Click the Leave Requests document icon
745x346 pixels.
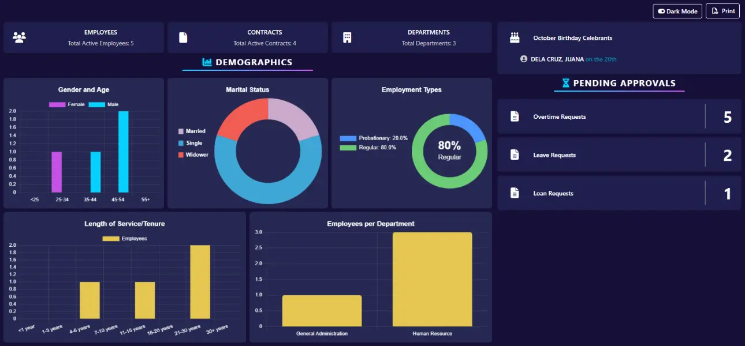click(x=515, y=155)
